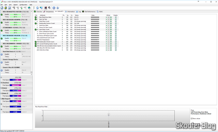Click the dark grid surface test toolbar icon
Viewport: 218px width, 132px height.
point(46,8)
